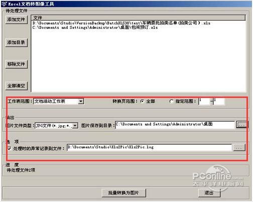Click the start page number field
253x202 pixels.
tap(204, 102)
